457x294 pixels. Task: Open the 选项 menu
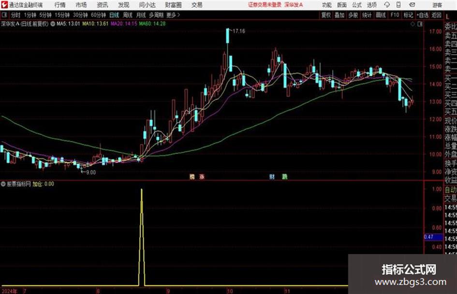pyautogui.click(x=371, y=5)
